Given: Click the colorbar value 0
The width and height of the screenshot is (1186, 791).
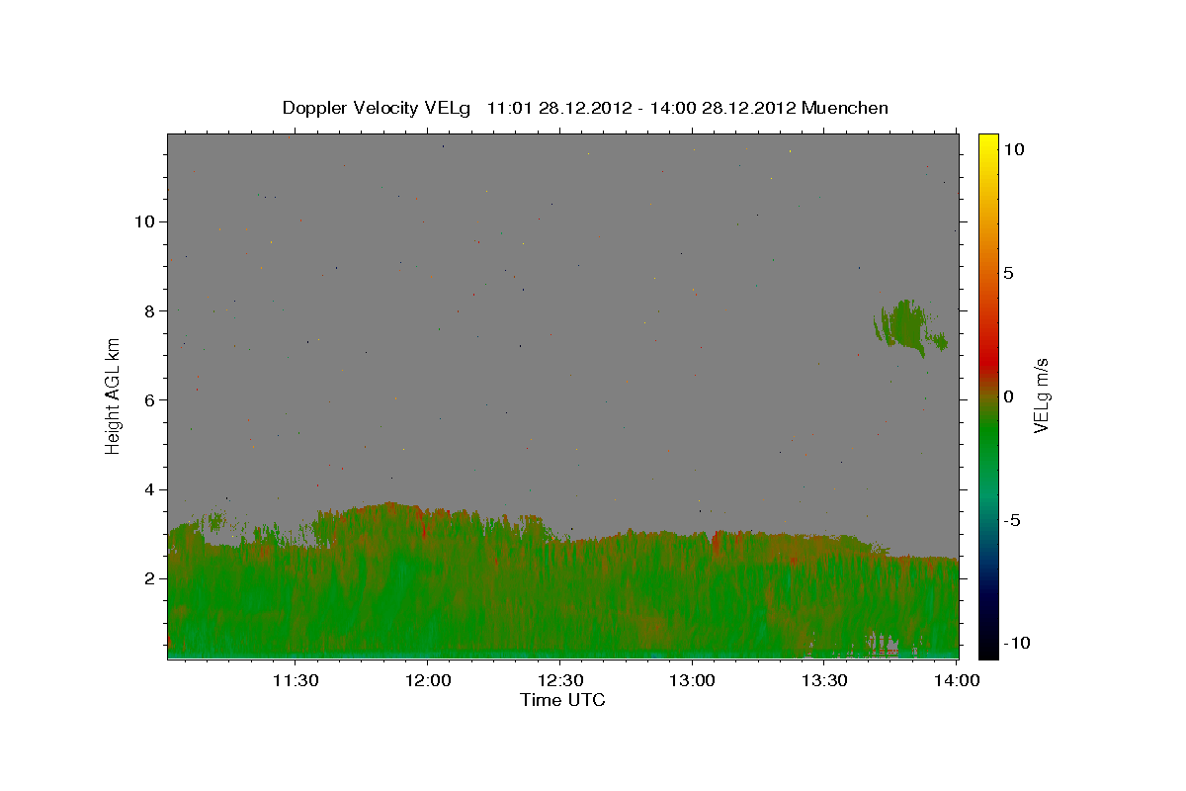Looking at the screenshot, I should click(1008, 396).
